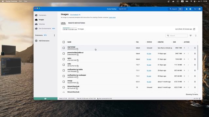Switch to the REMOTE REPOSITORIES tab
Viewport: 209px width, 117px height.
click(76, 23)
